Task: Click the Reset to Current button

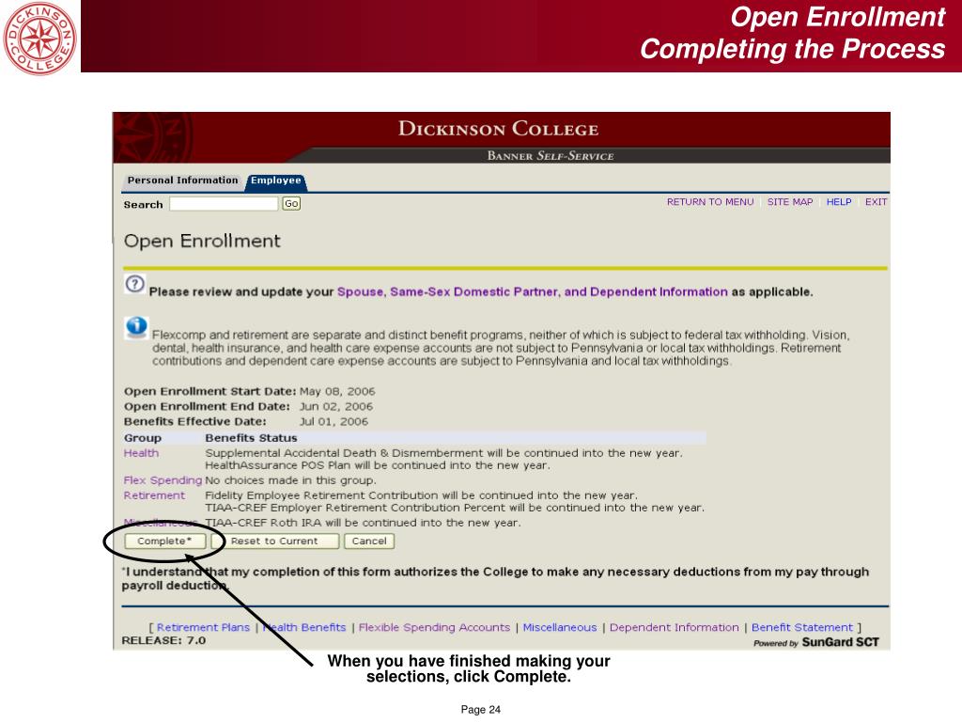Action: click(x=274, y=541)
